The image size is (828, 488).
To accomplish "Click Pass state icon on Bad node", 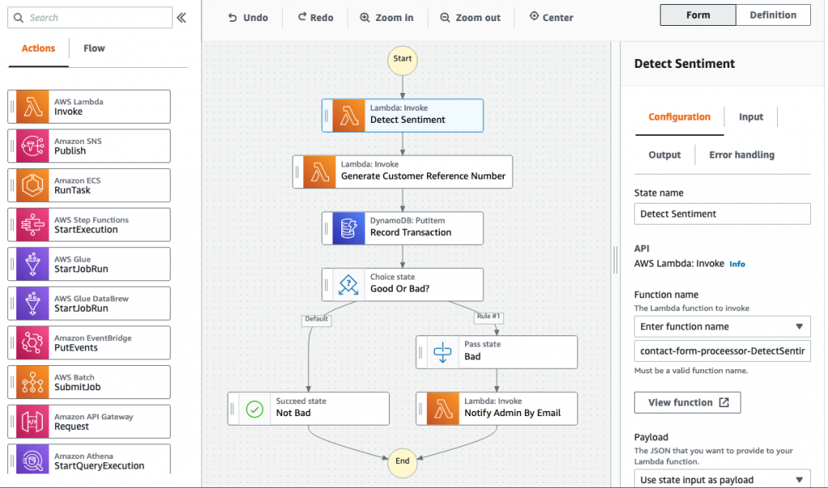I will 442,352.
